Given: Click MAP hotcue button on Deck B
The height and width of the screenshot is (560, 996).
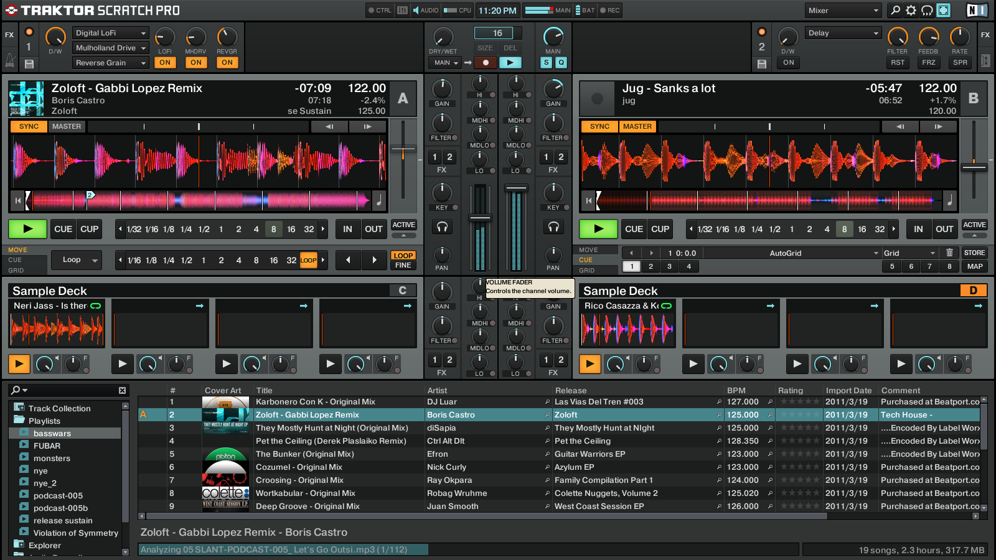Looking at the screenshot, I should (x=975, y=266).
